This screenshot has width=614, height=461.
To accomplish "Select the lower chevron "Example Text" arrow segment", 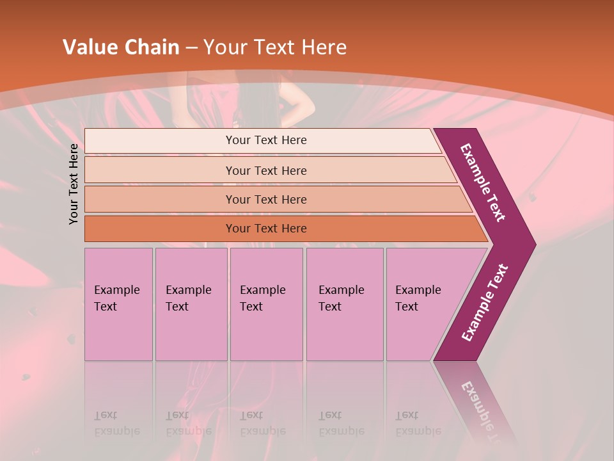I will click(x=484, y=303).
